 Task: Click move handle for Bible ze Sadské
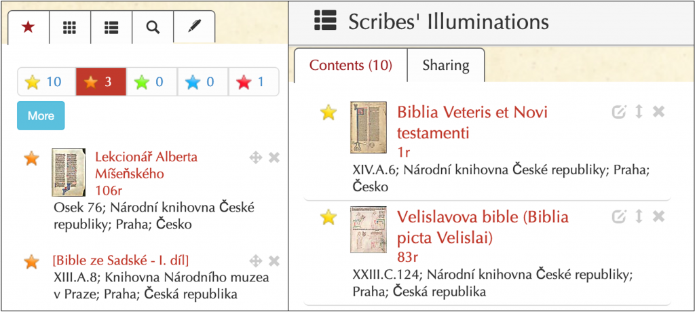point(256,261)
